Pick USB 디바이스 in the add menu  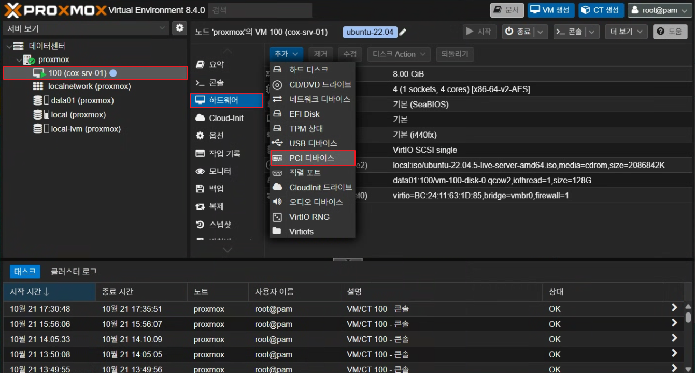pos(313,143)
